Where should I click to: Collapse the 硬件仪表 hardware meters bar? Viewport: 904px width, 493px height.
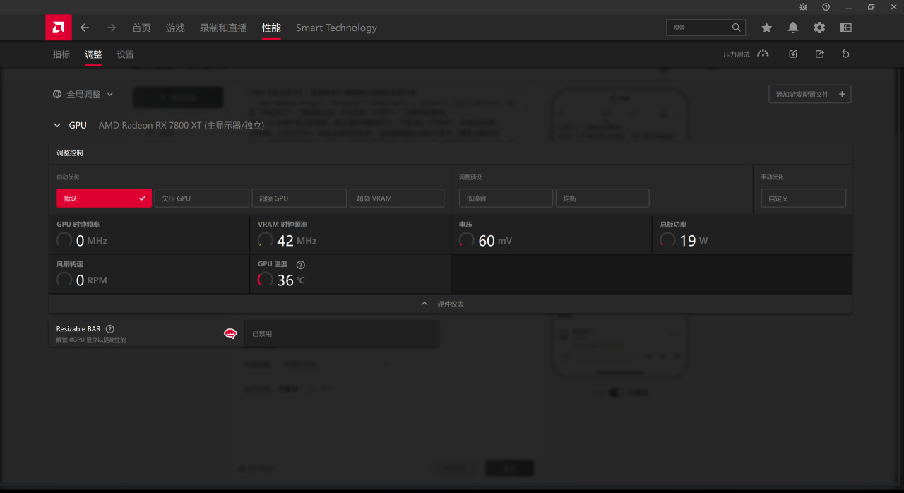[451, 304]
